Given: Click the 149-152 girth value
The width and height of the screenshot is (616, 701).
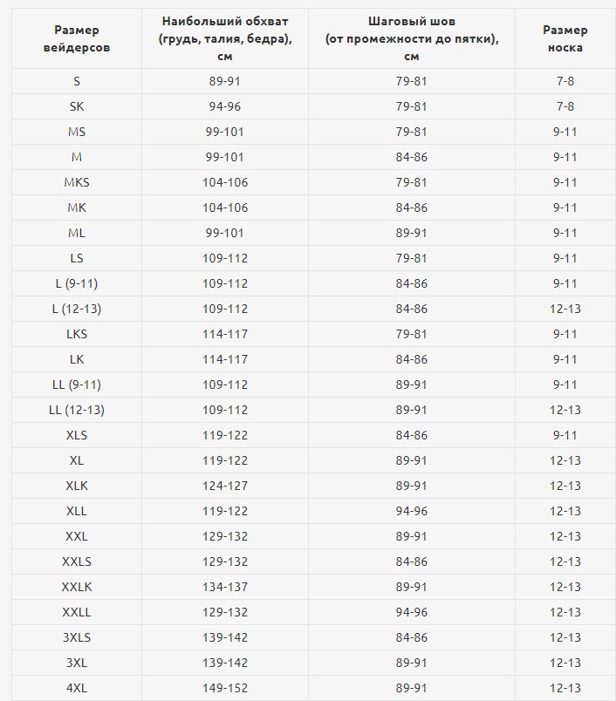Looking at the screenshot, I should [x=225, y=688].
